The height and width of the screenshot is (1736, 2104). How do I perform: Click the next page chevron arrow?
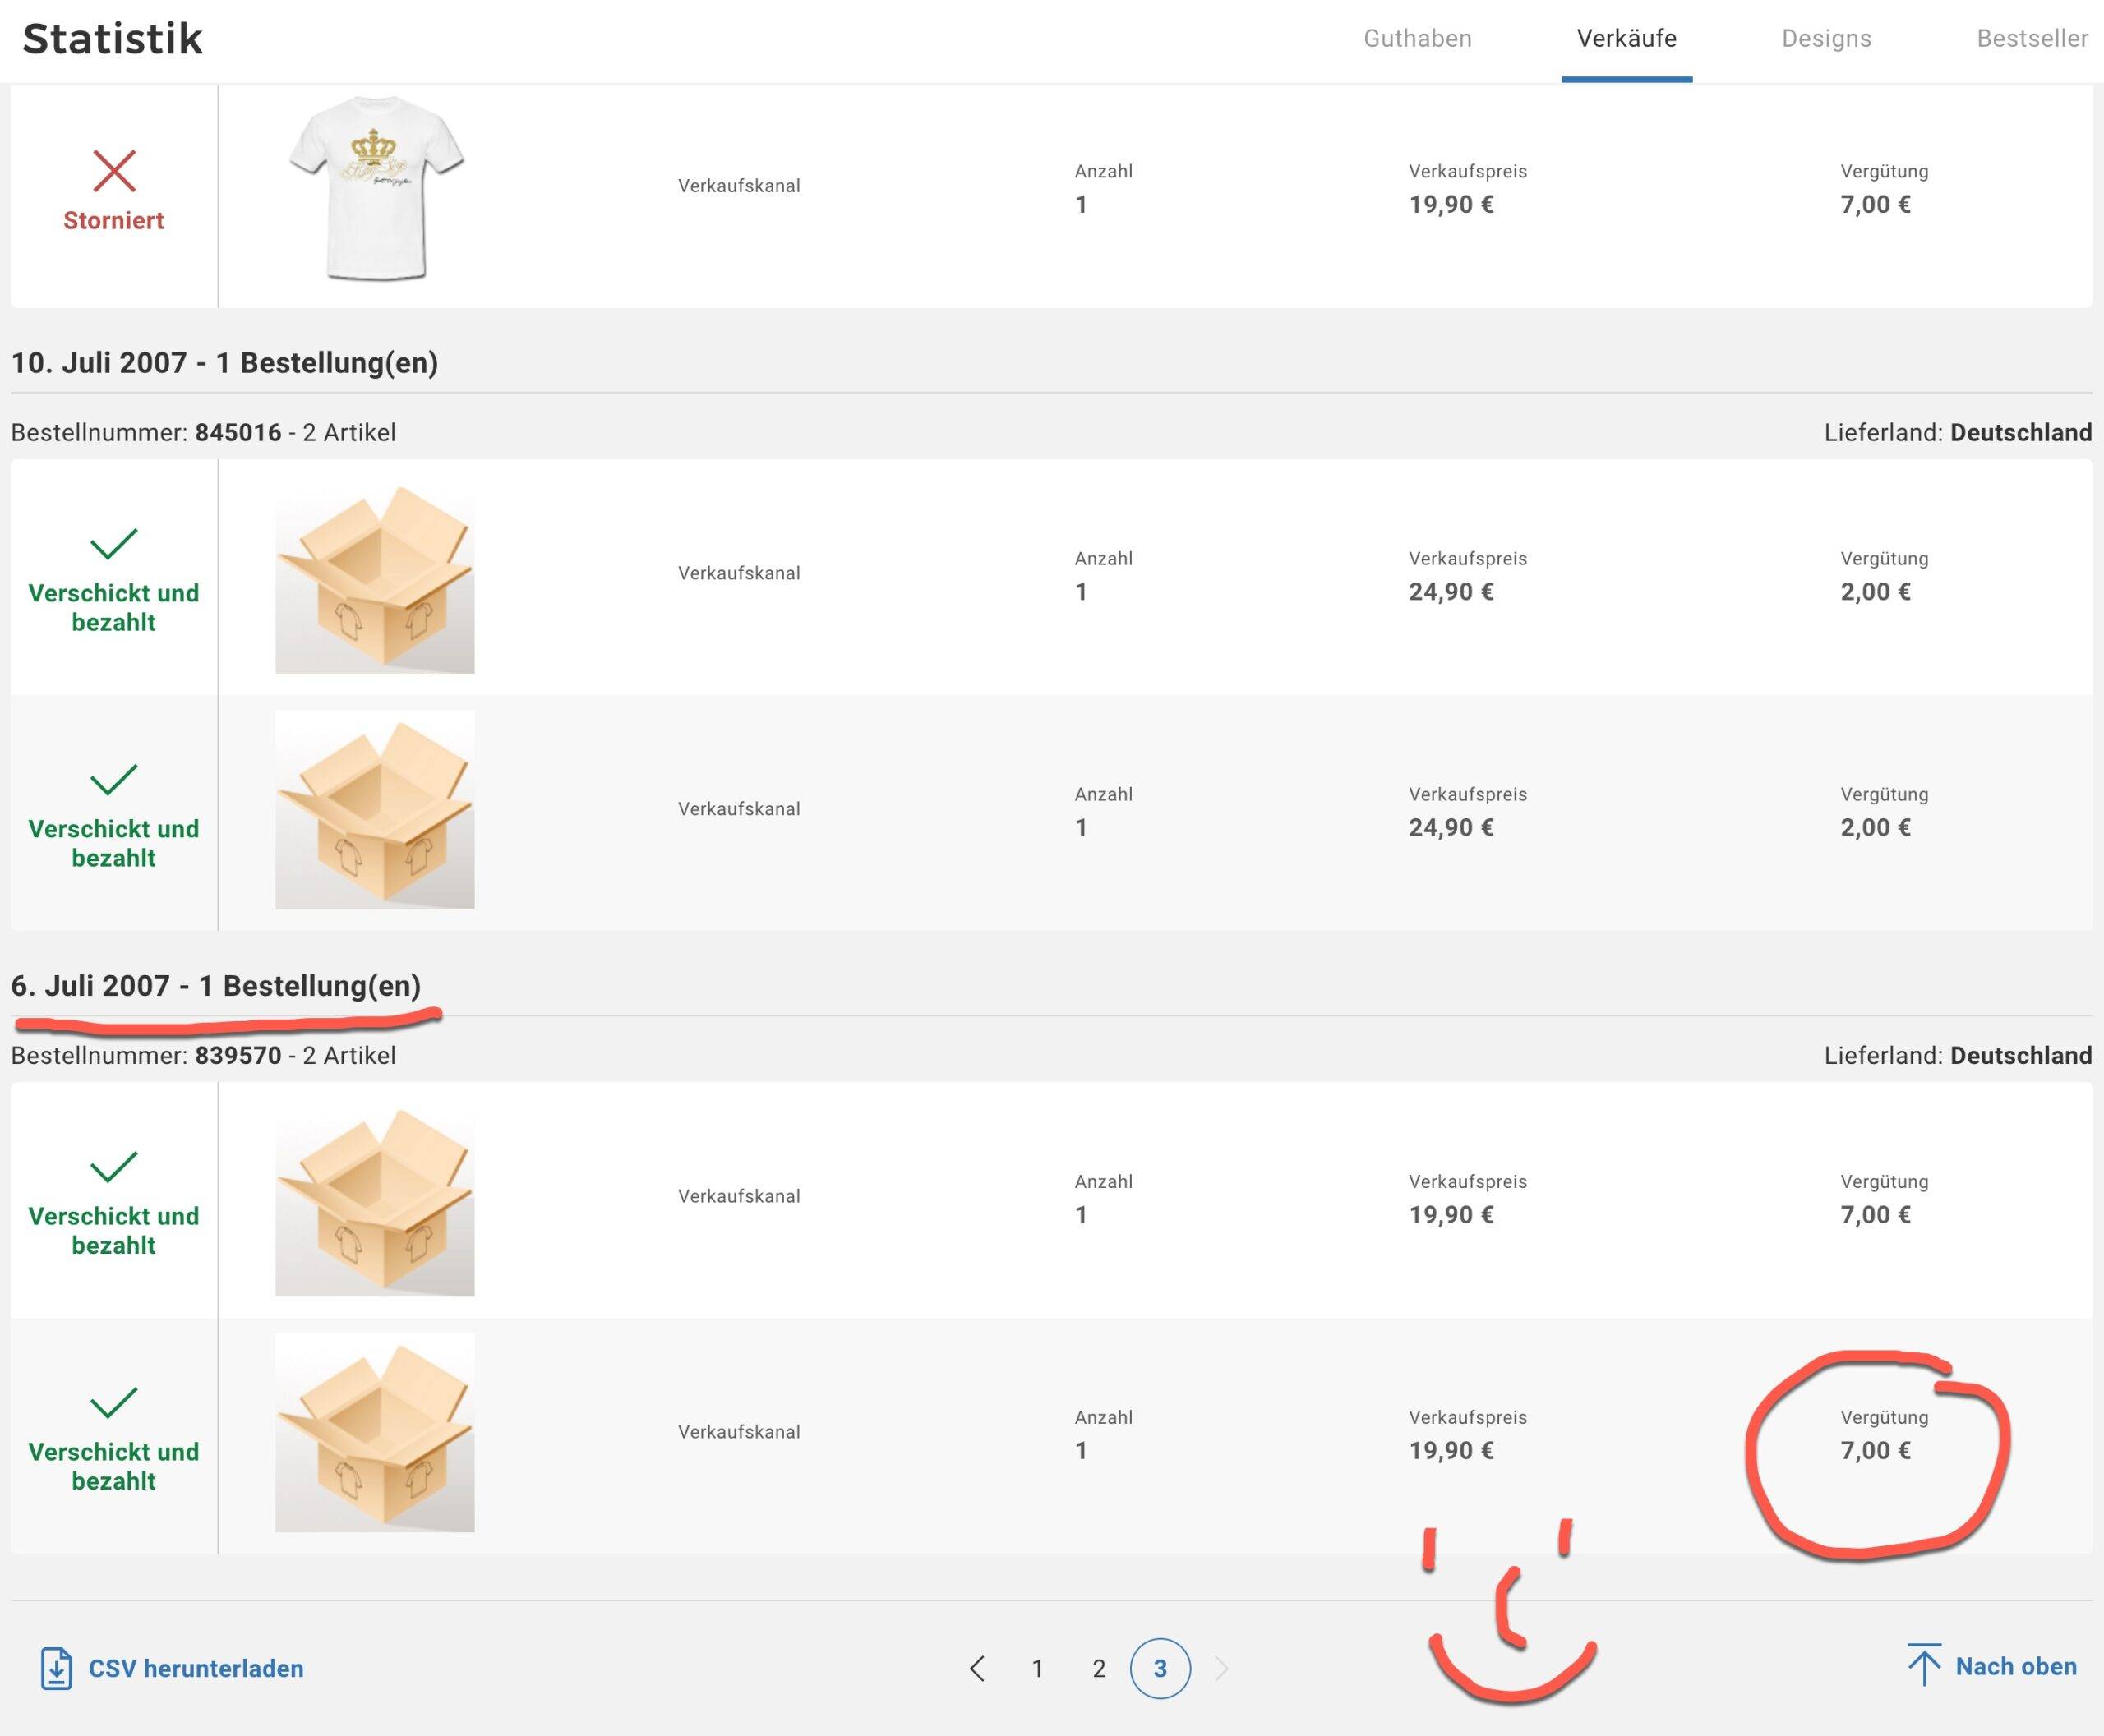[x=1221, y=1668]
